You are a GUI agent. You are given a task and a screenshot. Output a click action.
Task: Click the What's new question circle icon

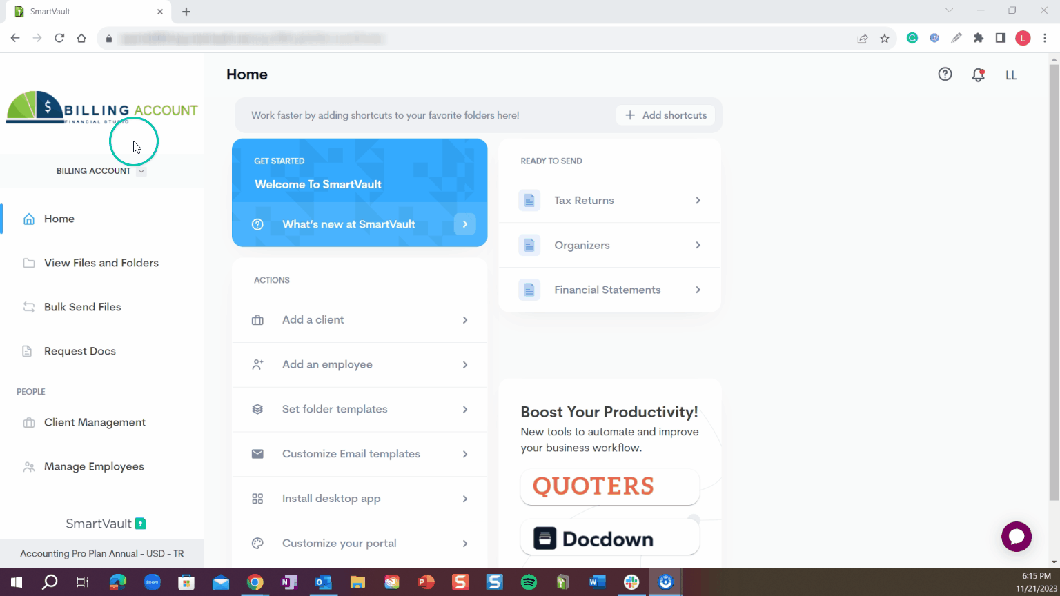coord(257,224)
